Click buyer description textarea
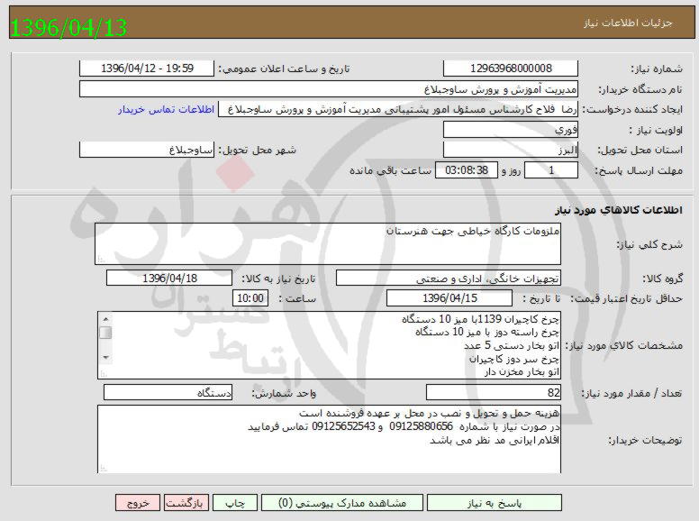Screen dimensions: 699x521 (x=329, y=439)
